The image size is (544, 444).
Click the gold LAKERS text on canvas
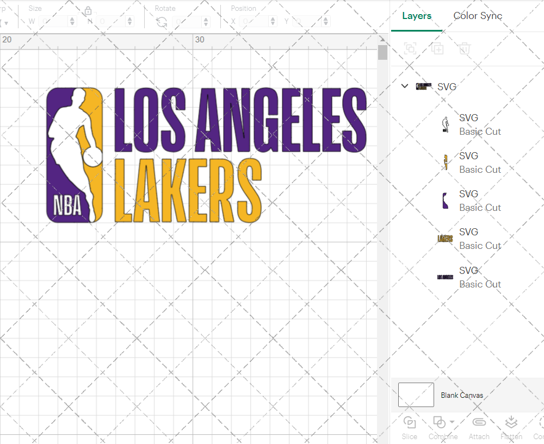pyautogui.click(x=188, y=190)
